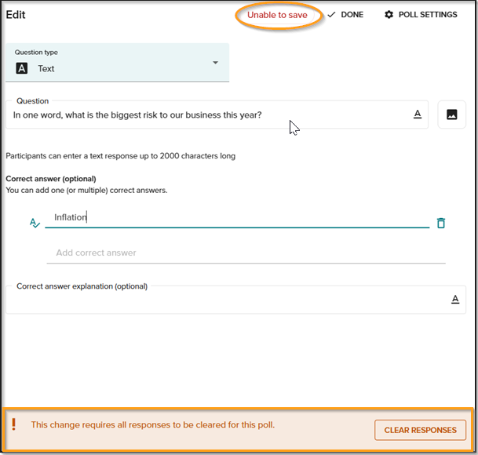Click the gear icon beside Poll Settings

[389, 15]
